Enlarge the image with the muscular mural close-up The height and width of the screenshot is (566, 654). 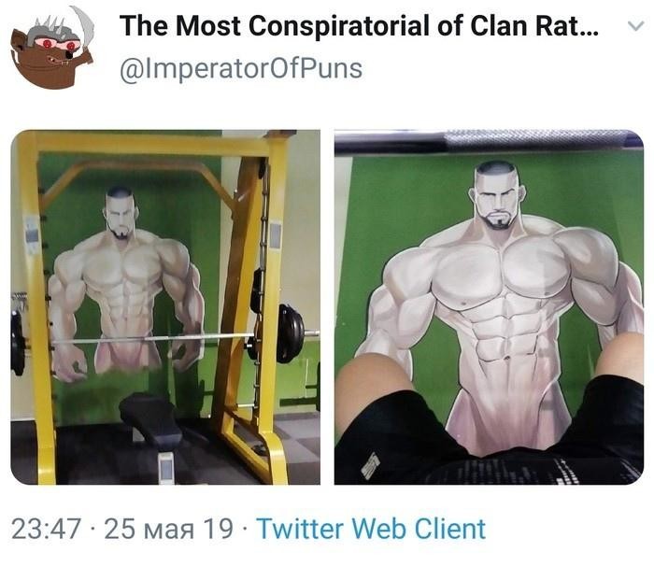click(489, 307)
